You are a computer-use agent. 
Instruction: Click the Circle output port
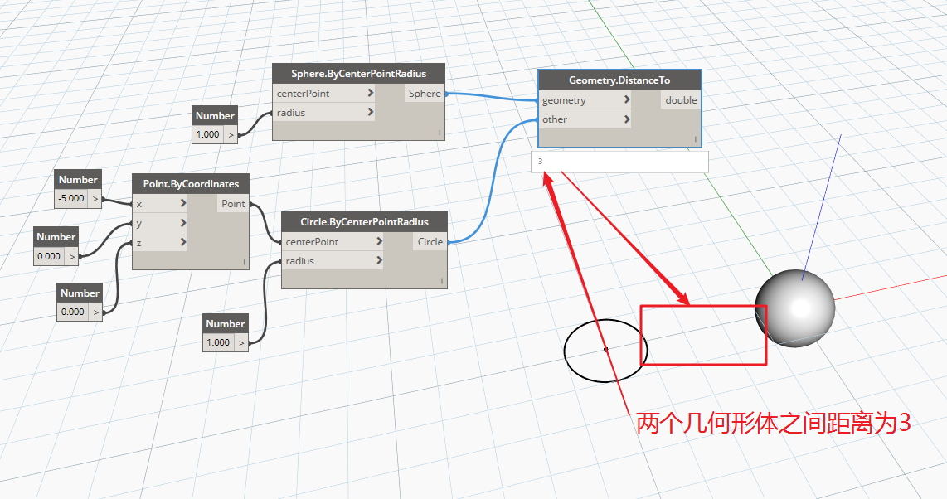pyautogui.click(x=430, y=242)
